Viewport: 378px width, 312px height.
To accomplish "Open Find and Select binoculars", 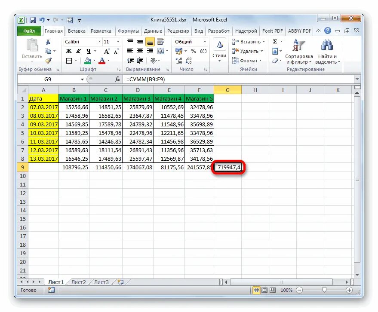I will pyautogui.click(x=327, y=52).
